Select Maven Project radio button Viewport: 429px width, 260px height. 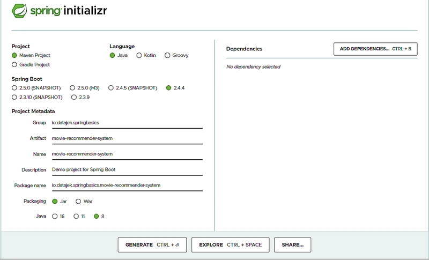pos(14,55)
